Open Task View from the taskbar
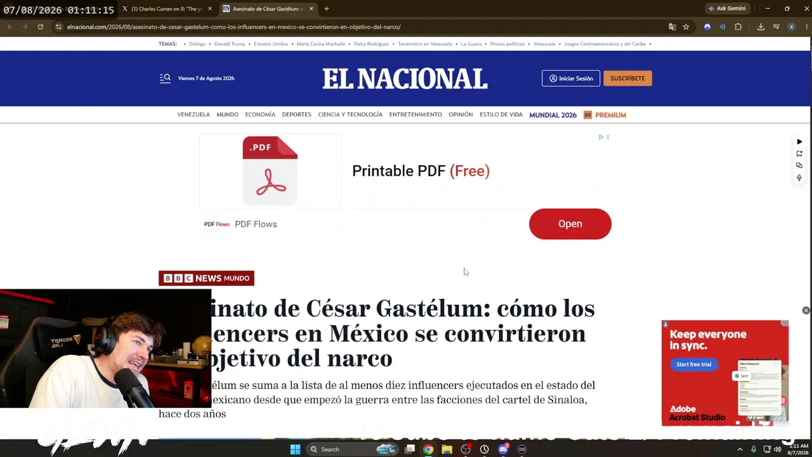812x457 pixels. [410, 449]
